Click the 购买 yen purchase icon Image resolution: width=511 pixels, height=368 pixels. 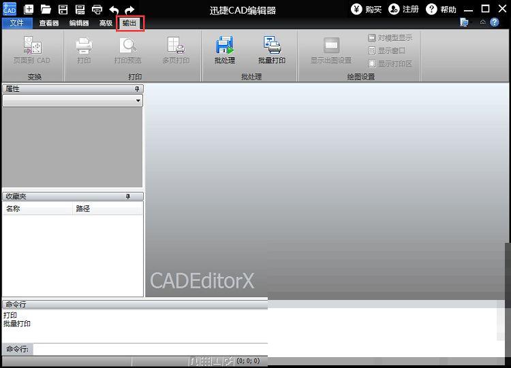tap(356, 9)
